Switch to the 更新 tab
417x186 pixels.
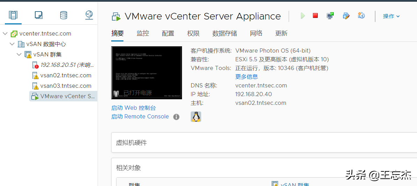point(281,33)
